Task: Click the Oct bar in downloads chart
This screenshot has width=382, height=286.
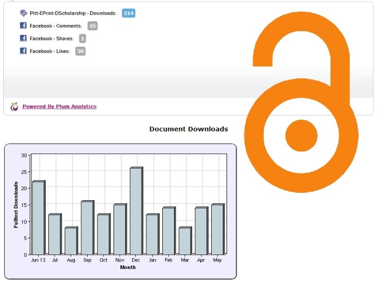Action: tap(104, 234)
